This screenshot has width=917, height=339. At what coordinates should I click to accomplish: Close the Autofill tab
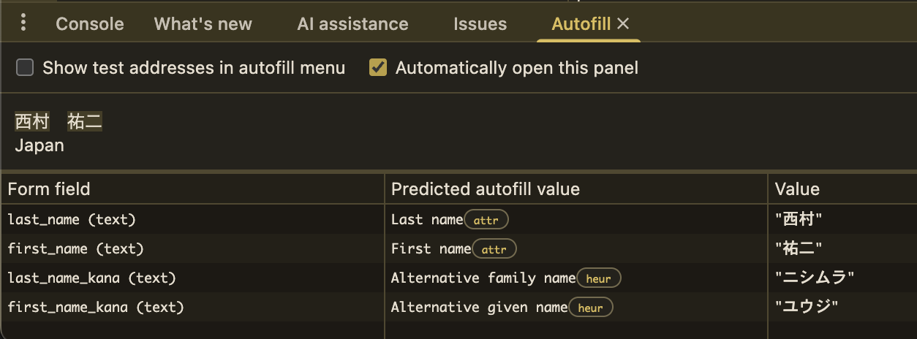623,24
